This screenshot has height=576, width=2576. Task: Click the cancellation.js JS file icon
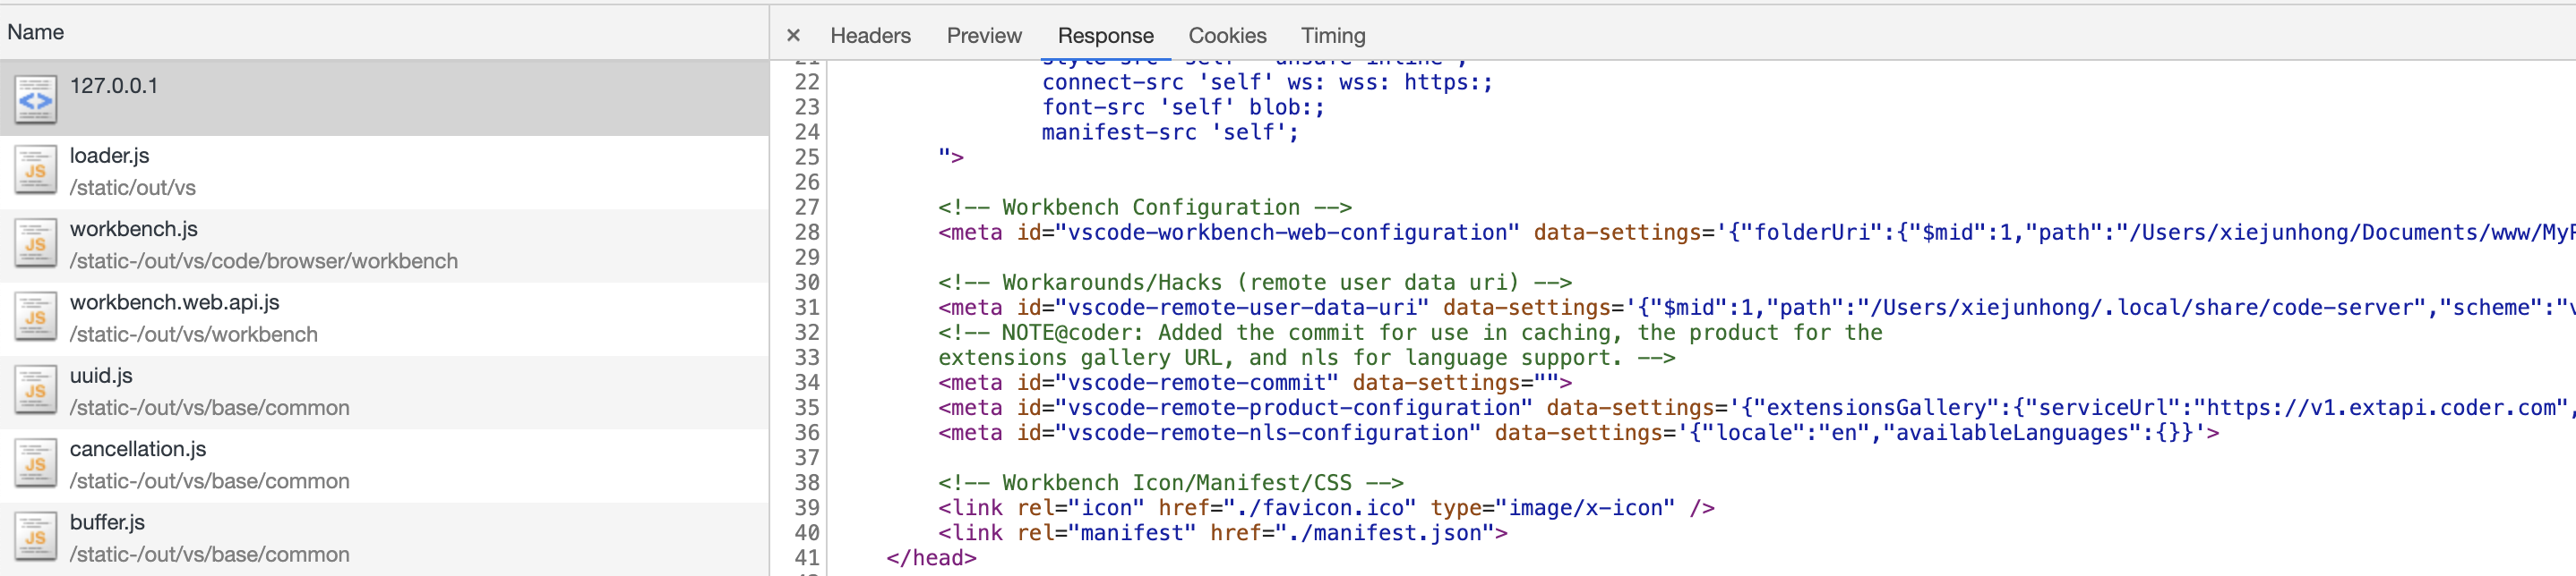[x=35, y=464]
